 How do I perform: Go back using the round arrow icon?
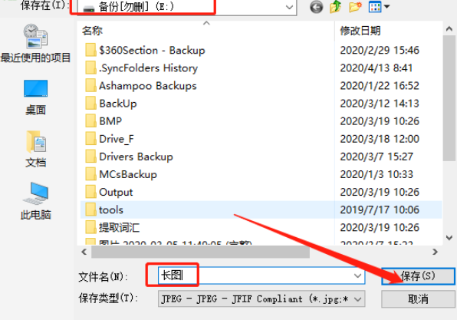click(316, 7)
